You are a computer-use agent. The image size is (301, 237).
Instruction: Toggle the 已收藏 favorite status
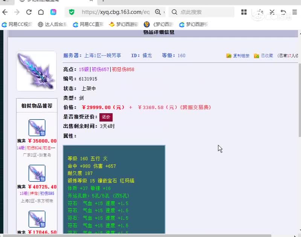pos(263,56)
